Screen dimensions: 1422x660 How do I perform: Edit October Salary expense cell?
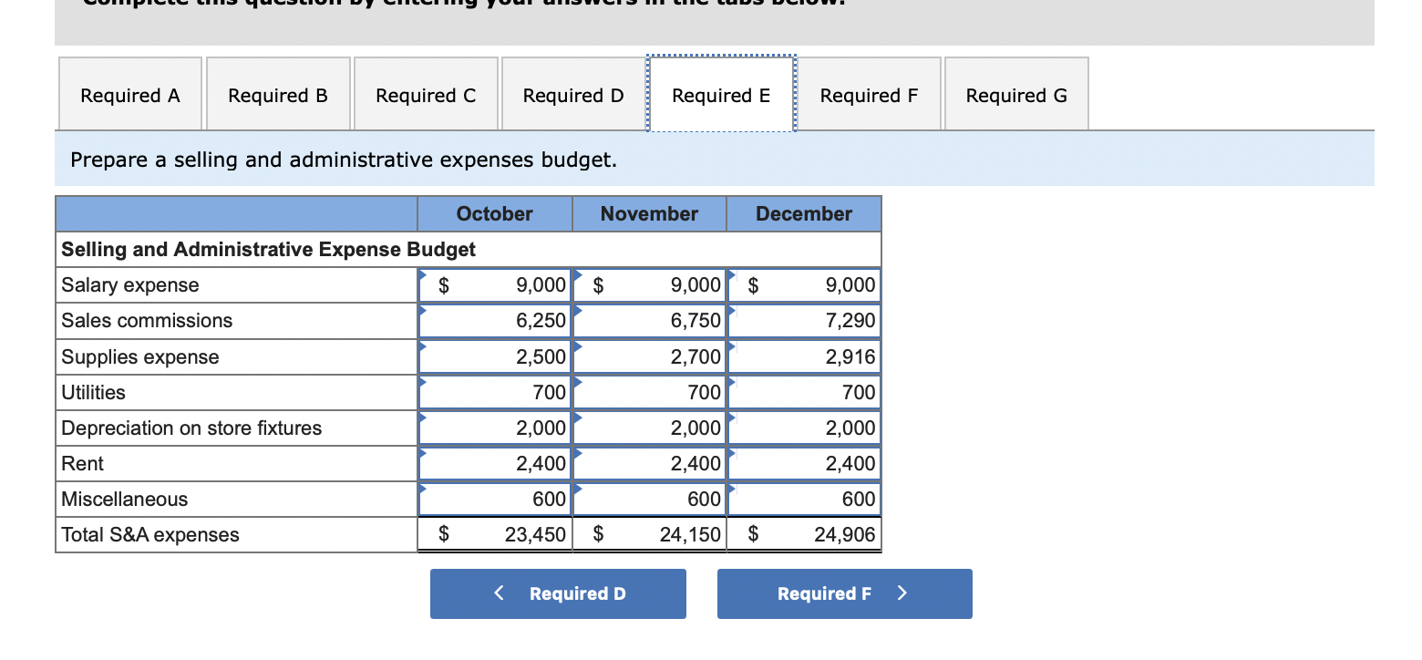pyautogui.click(x=496, y=285)
